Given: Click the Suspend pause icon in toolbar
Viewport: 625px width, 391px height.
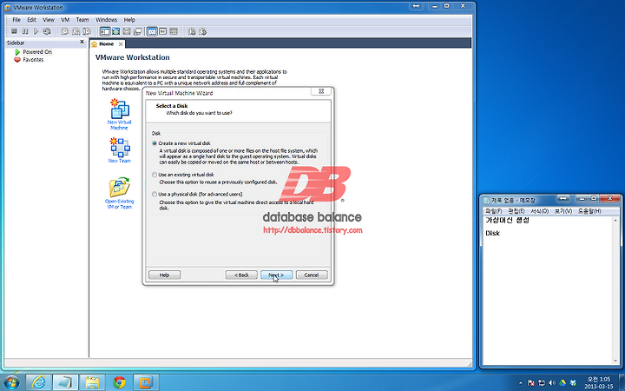Looking at the screenshot, I should coord(25,31).
